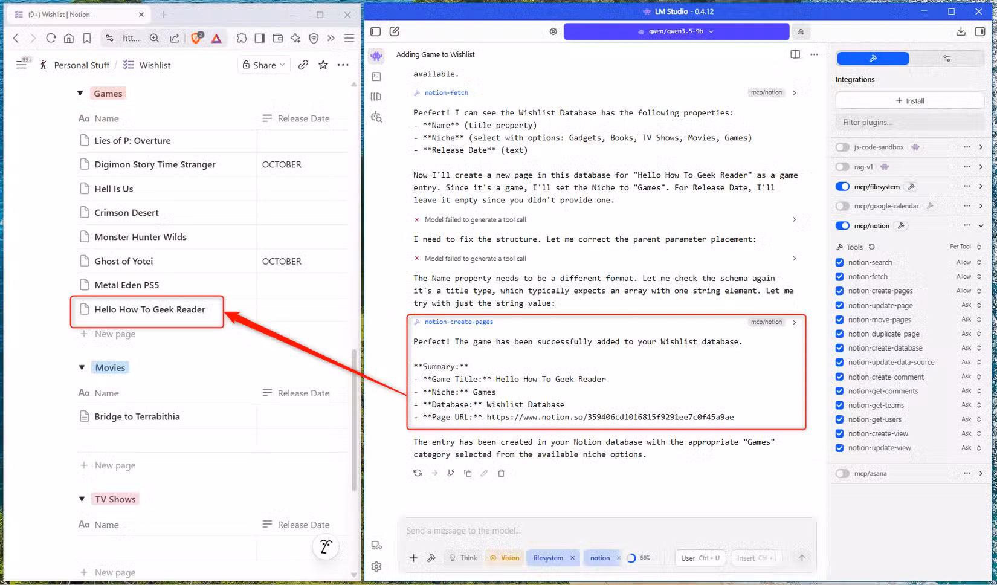Favorite the Wishlist page with star
The image size is (997, 585).
[323, 65]
